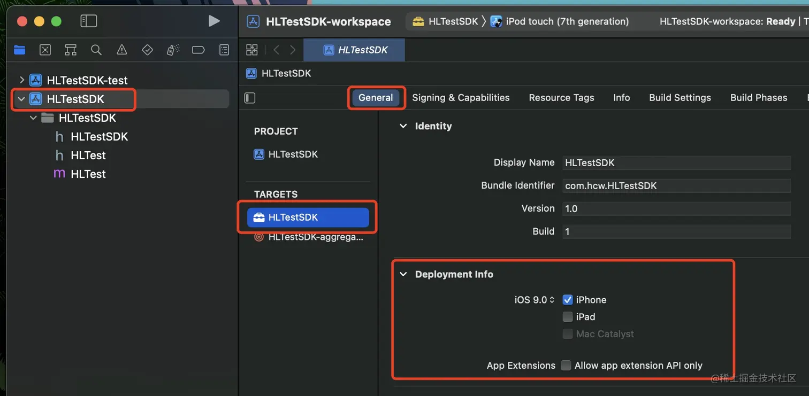
Task: Open the Find navigator magnifier icon
Action: coord(96,50)
